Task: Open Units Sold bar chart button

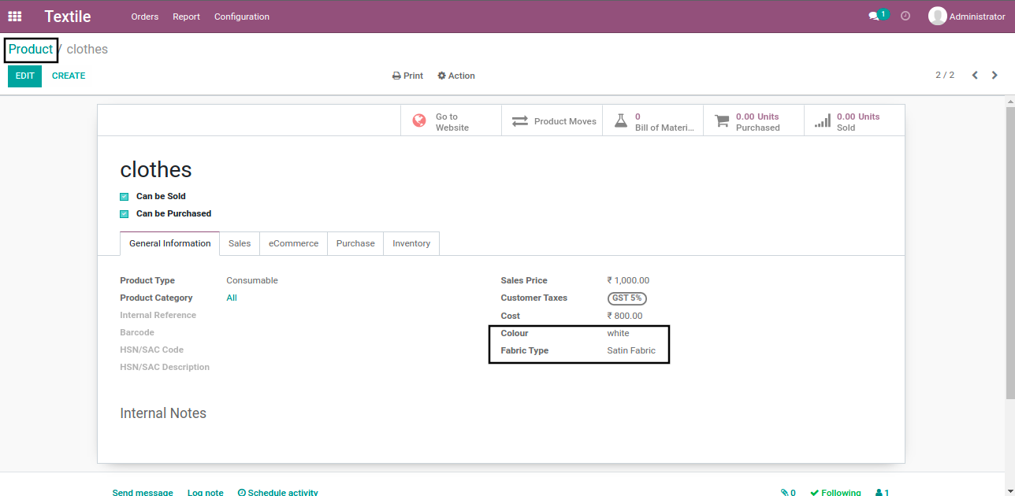Action: (x=854, y=121)
